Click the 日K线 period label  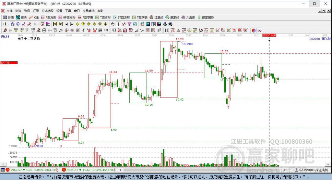pyautogui.click(x=5, y=37)
